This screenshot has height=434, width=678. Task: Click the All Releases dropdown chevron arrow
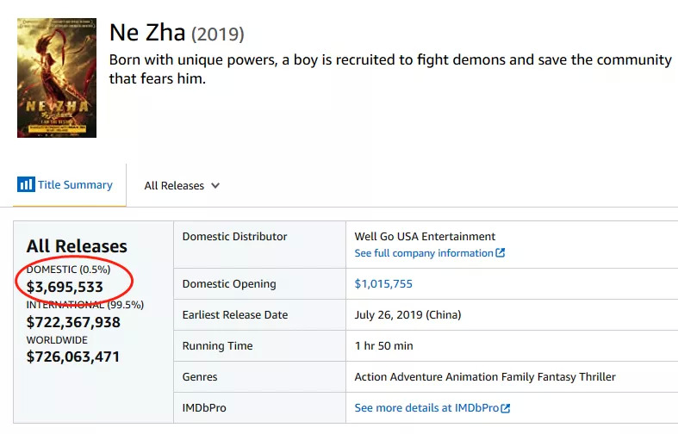(x=215, y=186)
